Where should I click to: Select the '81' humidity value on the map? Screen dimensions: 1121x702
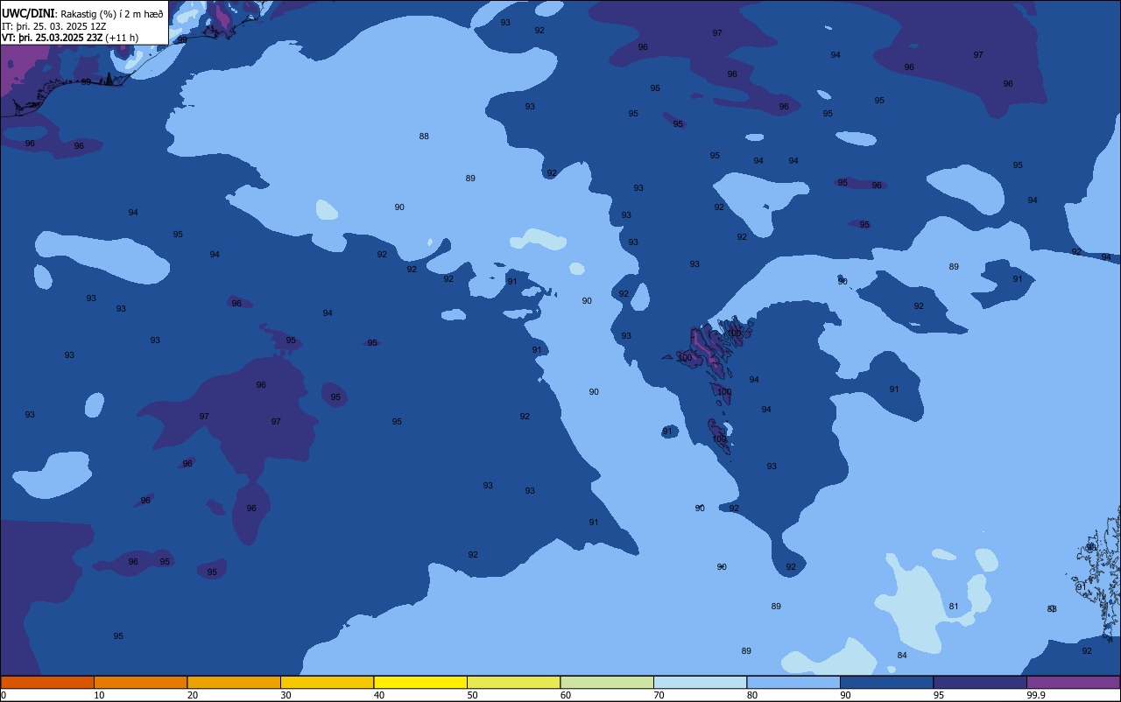(x=954, y=607)
